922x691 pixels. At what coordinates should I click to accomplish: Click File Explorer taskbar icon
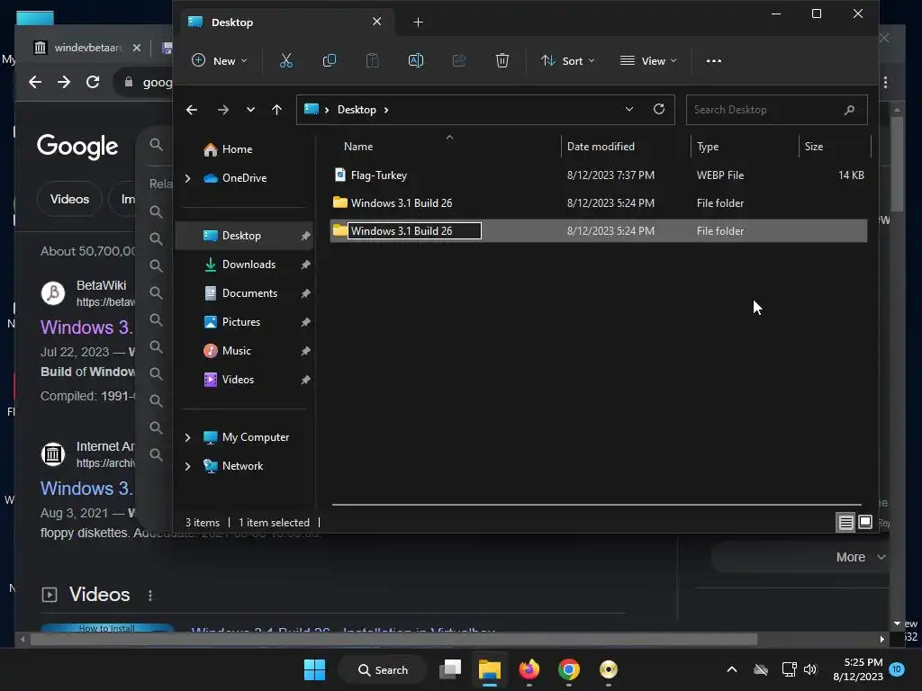coord(489,669)
